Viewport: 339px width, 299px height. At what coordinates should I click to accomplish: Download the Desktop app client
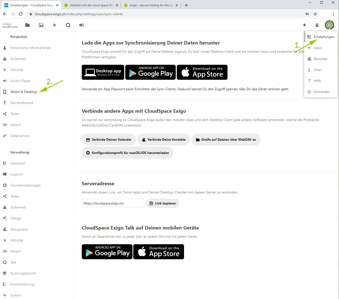point(103,72)
